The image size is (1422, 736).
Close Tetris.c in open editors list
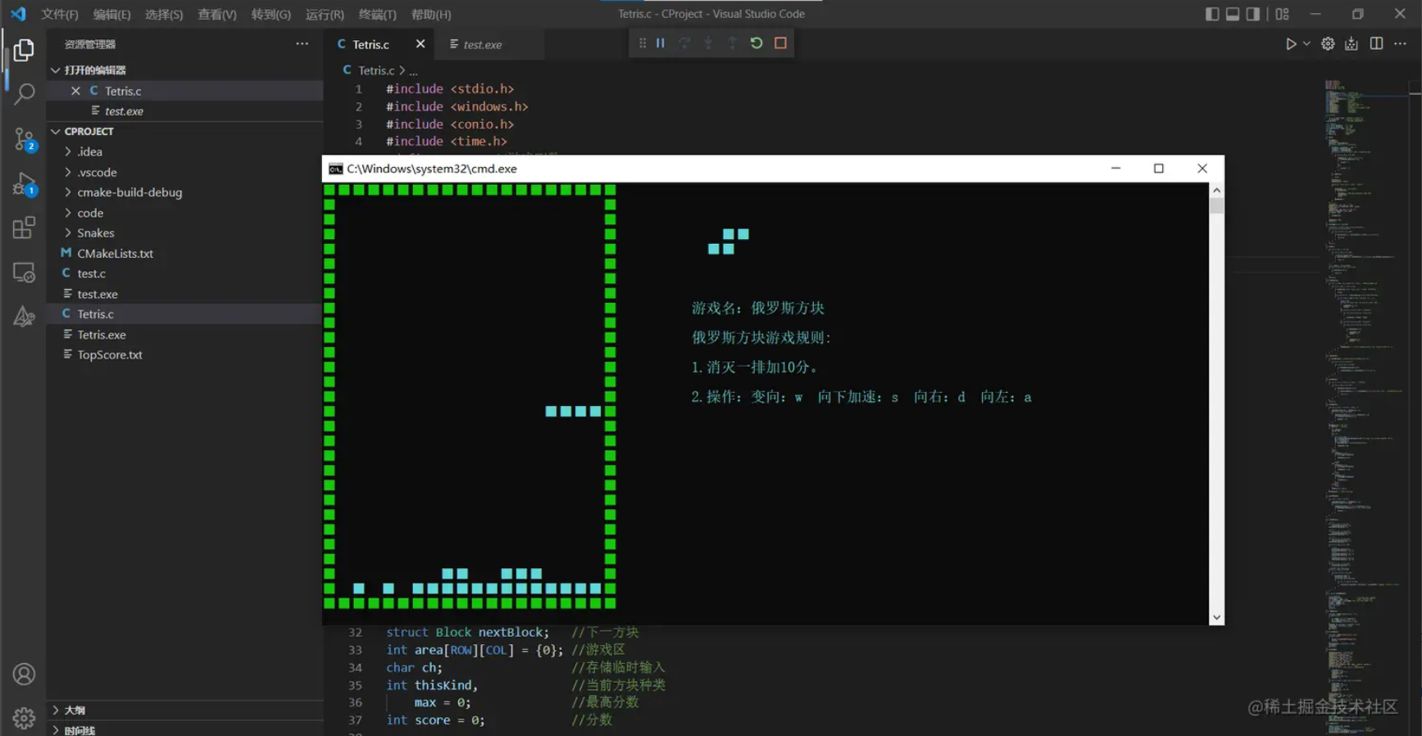pyautogui.click(x=75, y=91)
